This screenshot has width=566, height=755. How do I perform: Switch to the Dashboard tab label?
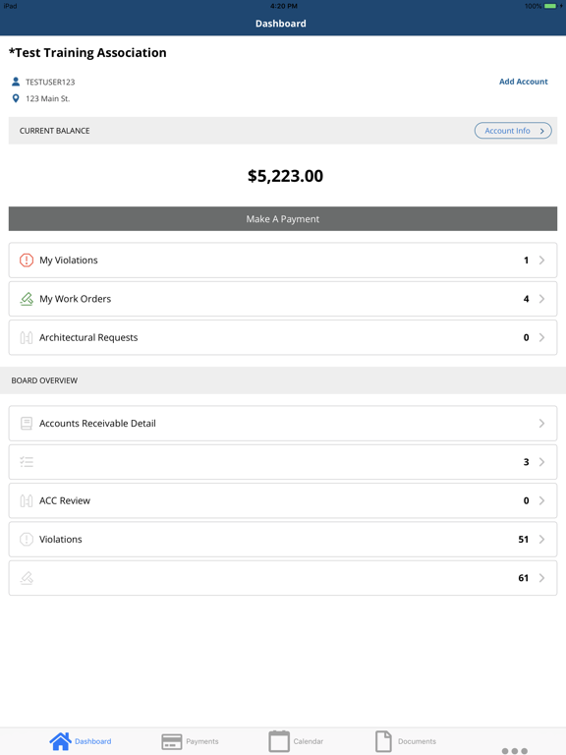coord(93,741)
